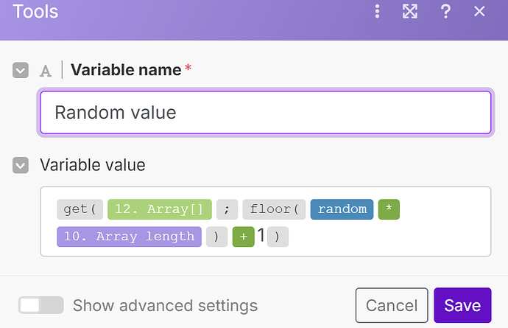Save the variable settings
The image size is (508, 328).
(x=462, y=305)
